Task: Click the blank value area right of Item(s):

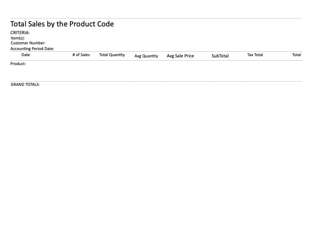Action: [x=81, y=38]
